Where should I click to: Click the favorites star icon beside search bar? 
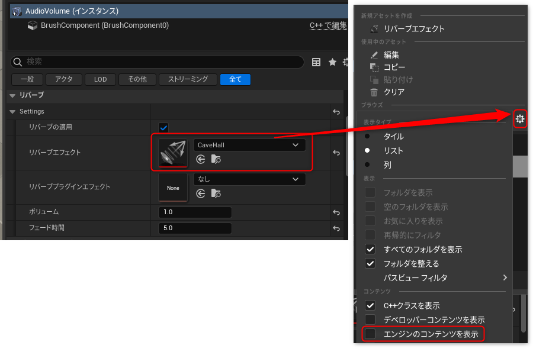(332, 62)
